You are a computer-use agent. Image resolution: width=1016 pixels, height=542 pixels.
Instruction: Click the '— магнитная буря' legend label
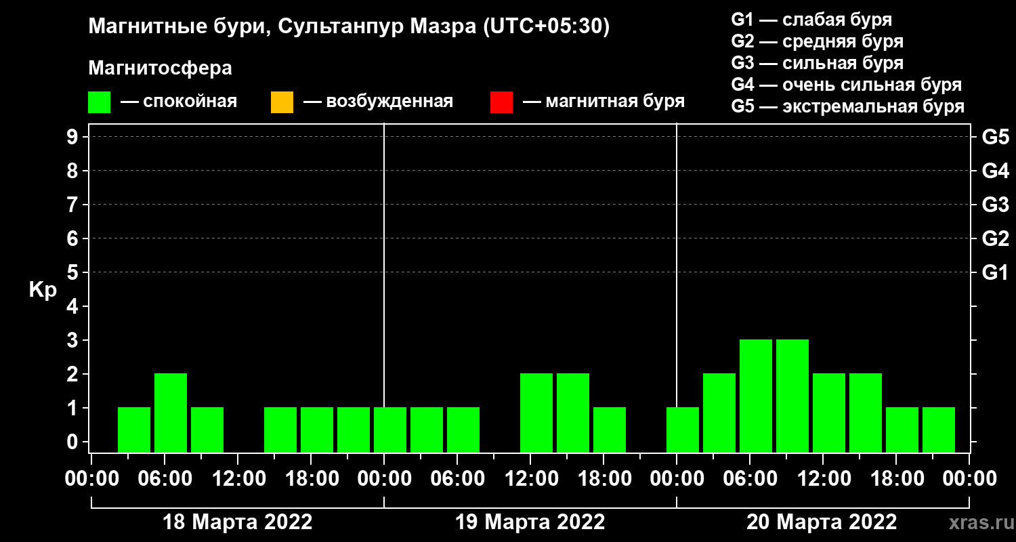point(604,102)
